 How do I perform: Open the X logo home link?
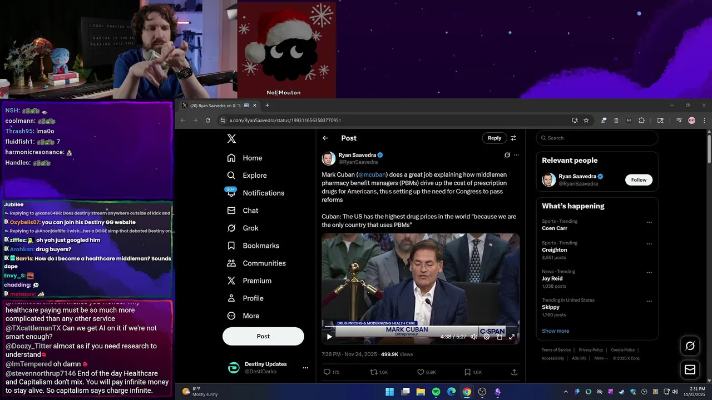[x=231, y=139]
